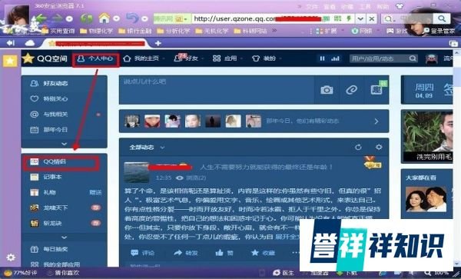Attach a photo with the camera icon

(x=327, y=90)
